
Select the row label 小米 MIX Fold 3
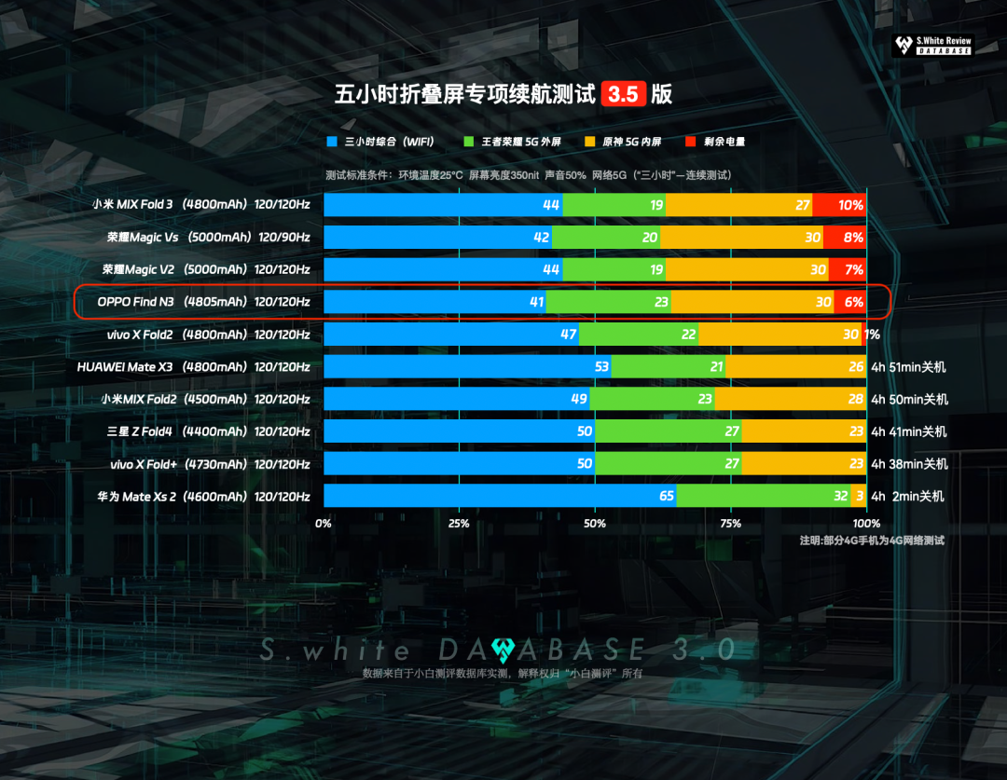click(201, 205)
